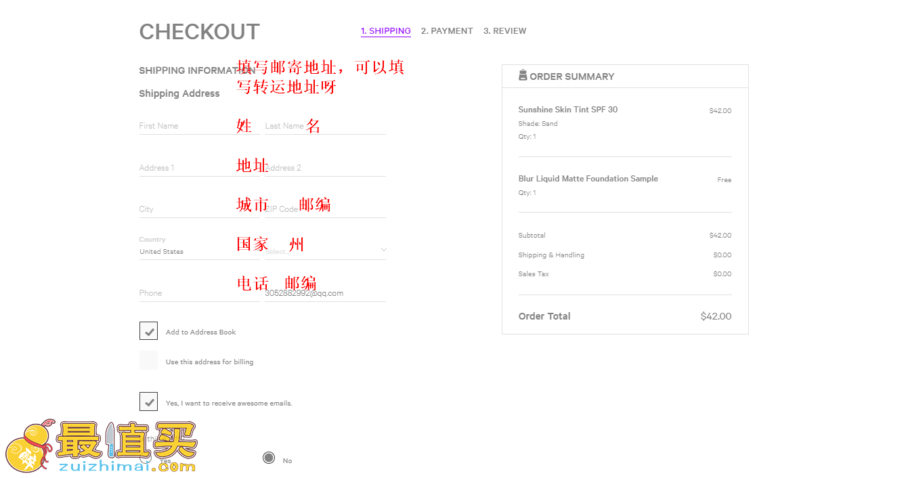
Task: Click the CHECKOUT page heading
Action: 200,32
